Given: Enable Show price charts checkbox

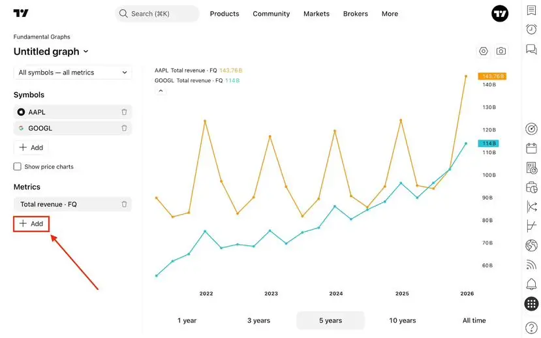Looking at the screenshot, I should [18, 167].
